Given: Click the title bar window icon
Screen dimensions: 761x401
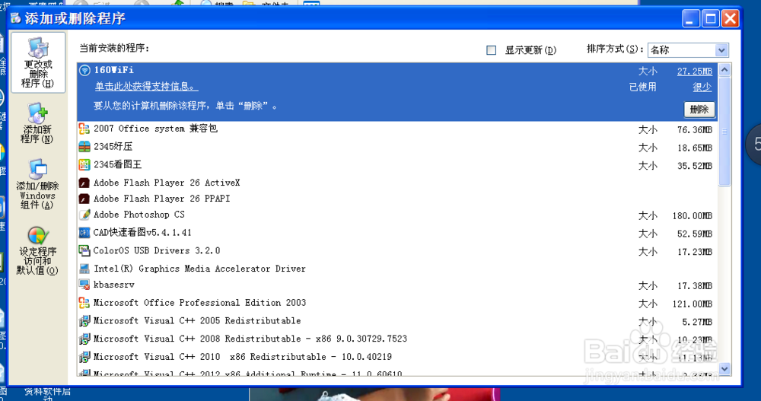Looking at the screenshot, I should point(15,18).
